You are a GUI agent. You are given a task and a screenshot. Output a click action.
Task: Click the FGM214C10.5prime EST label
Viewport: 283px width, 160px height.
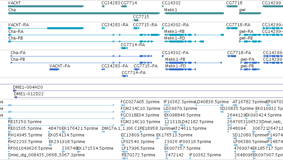tap(140, 122)
